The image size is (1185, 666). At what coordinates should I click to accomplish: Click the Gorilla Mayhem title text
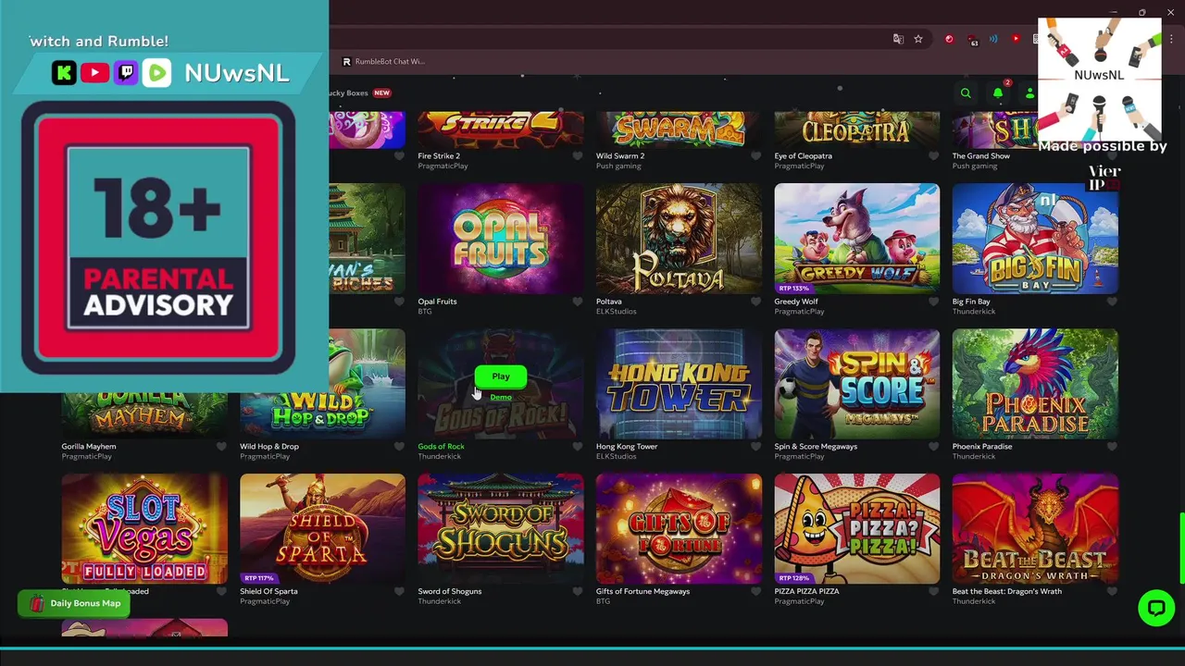pyautogui.click(x=89, y=447)
